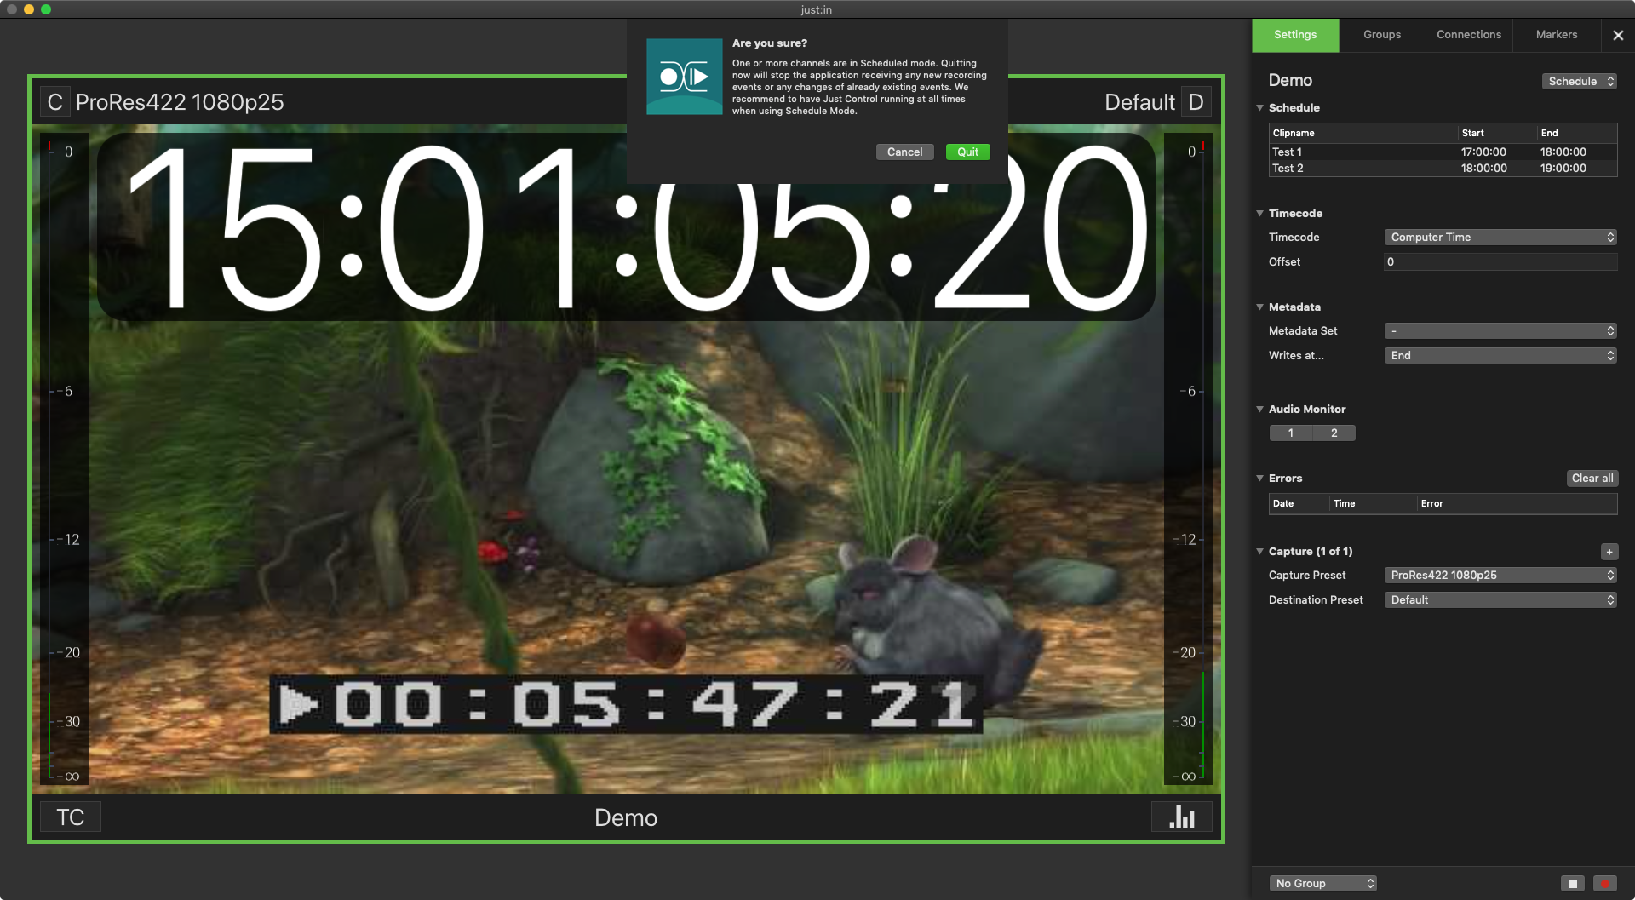Open the Metadata Set dropdown
This screenshot has width=1635, height=900.
tap(1500, 330)
